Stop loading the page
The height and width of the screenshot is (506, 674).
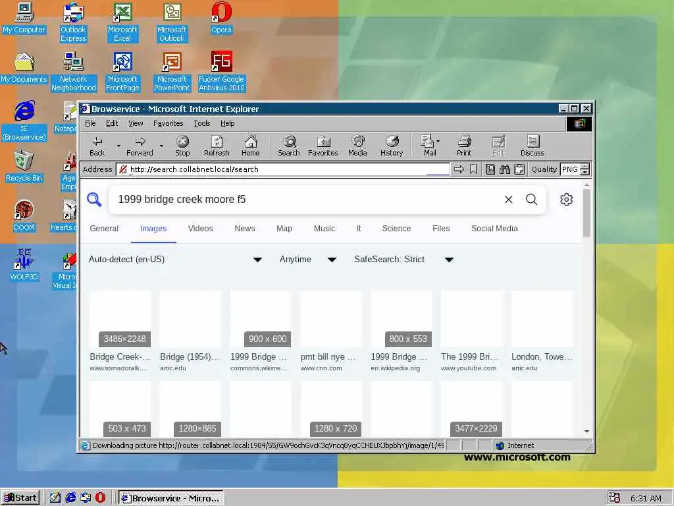click(x=182, y=146)
